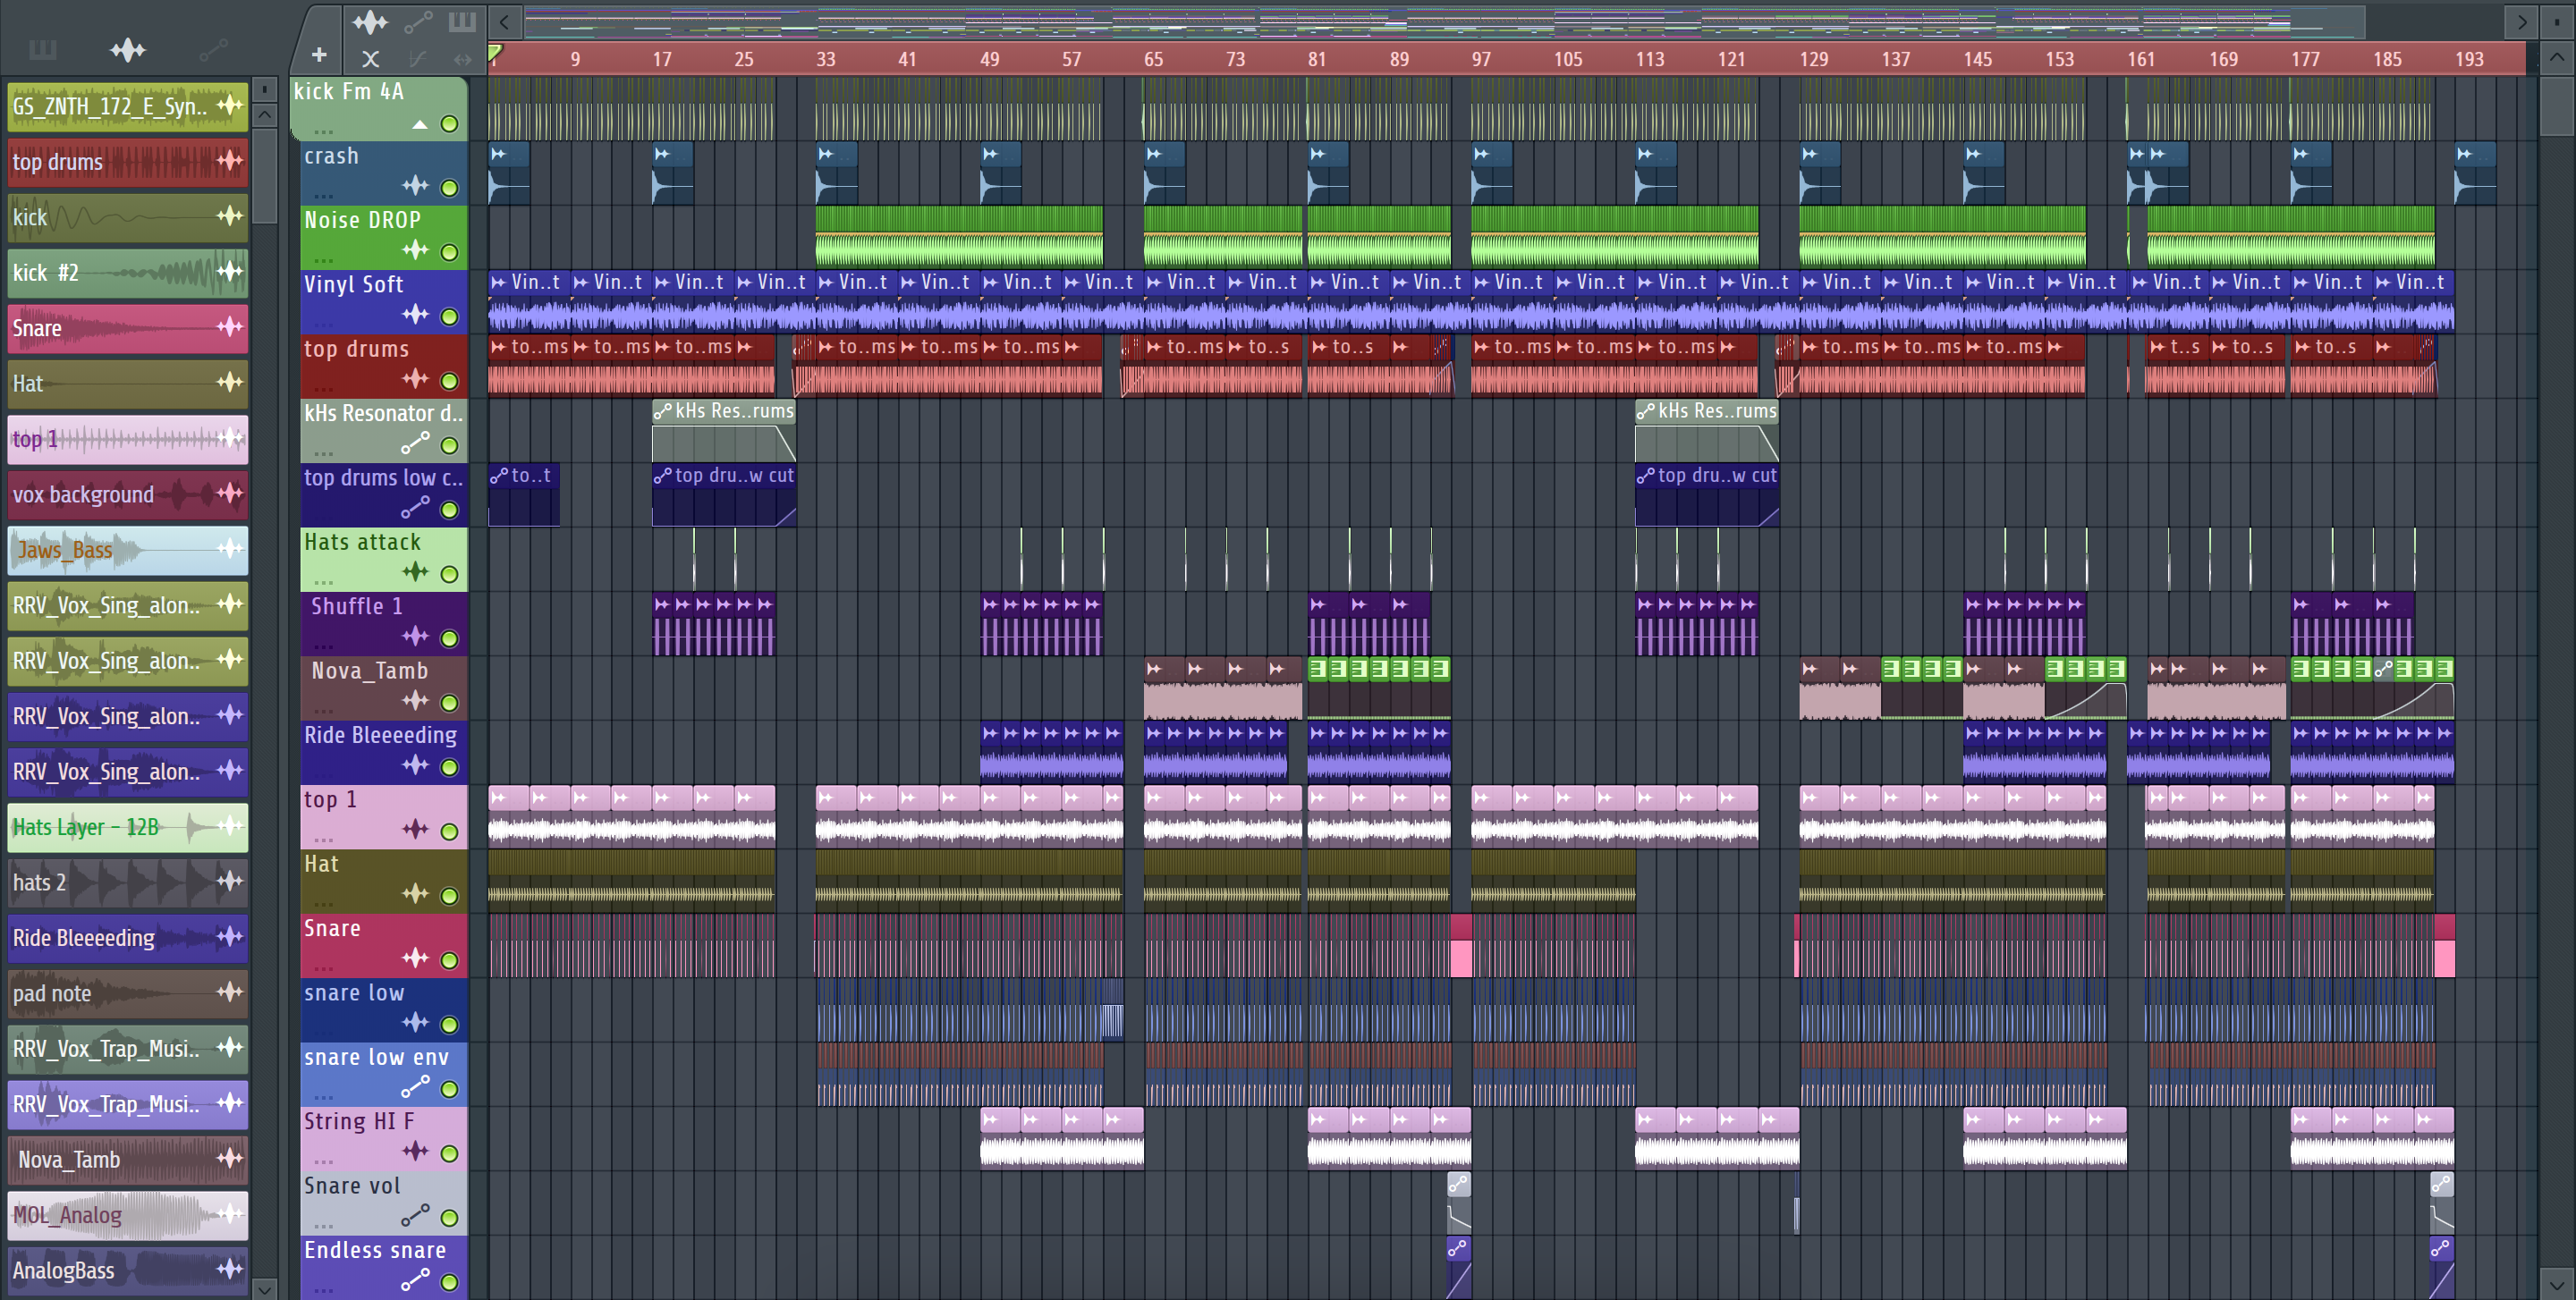Select the pad note picker item
Image resolution: width=2576 pixels, height=1300 pixels.
pos(128,992)
